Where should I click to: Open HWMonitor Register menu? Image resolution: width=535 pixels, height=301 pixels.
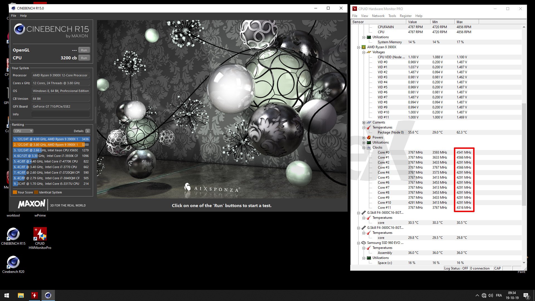(405, 16)
